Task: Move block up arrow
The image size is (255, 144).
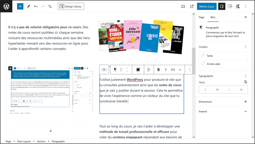Action: (127, 68)
